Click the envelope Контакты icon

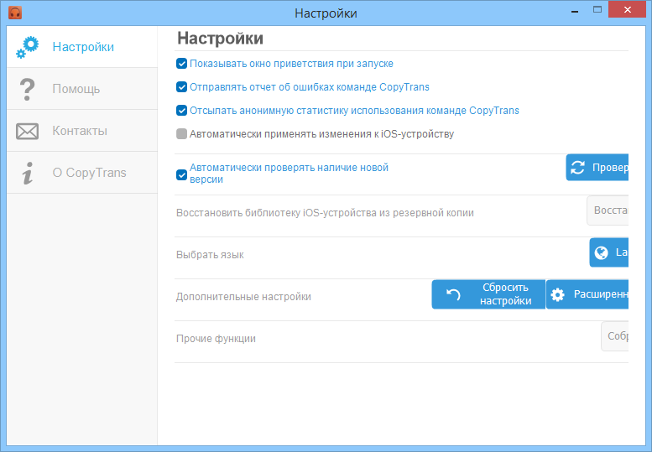pyautogui.click(x=28, y=131)
